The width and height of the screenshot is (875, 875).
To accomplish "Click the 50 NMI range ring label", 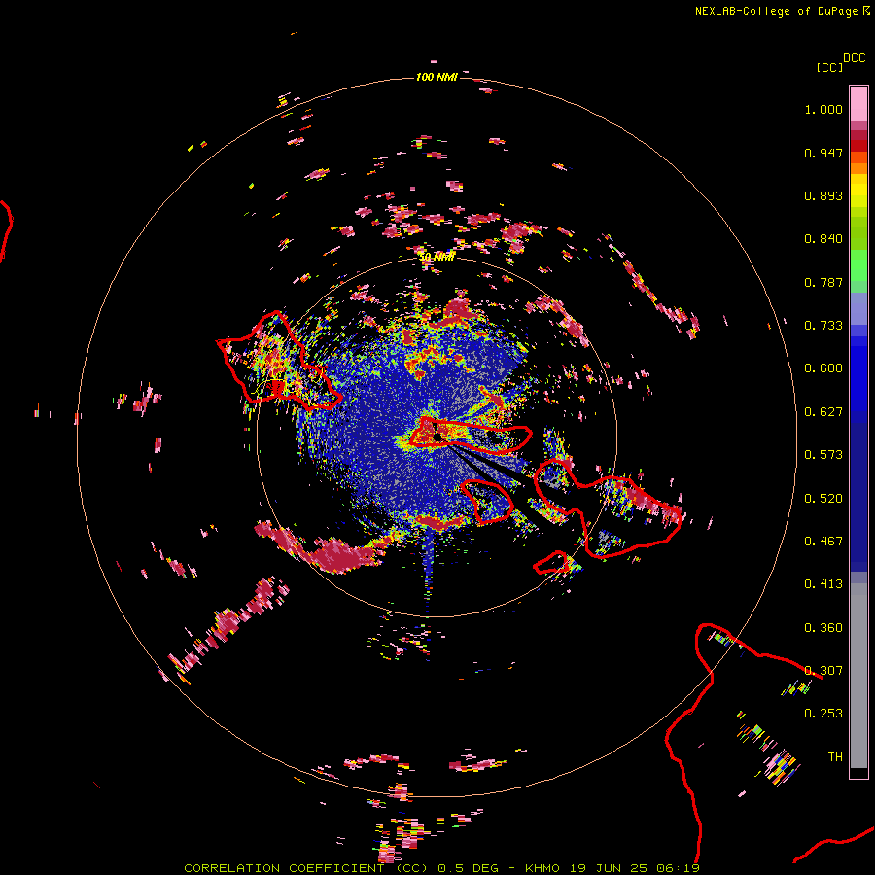I will [437, 257].
